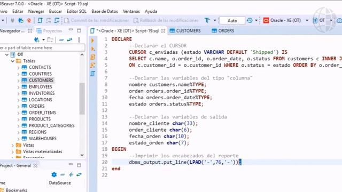Image resolution: width=342 pixels, height=192 pixels.
Task: Collapse the Tablas folder
Action: tap(12, 61)
